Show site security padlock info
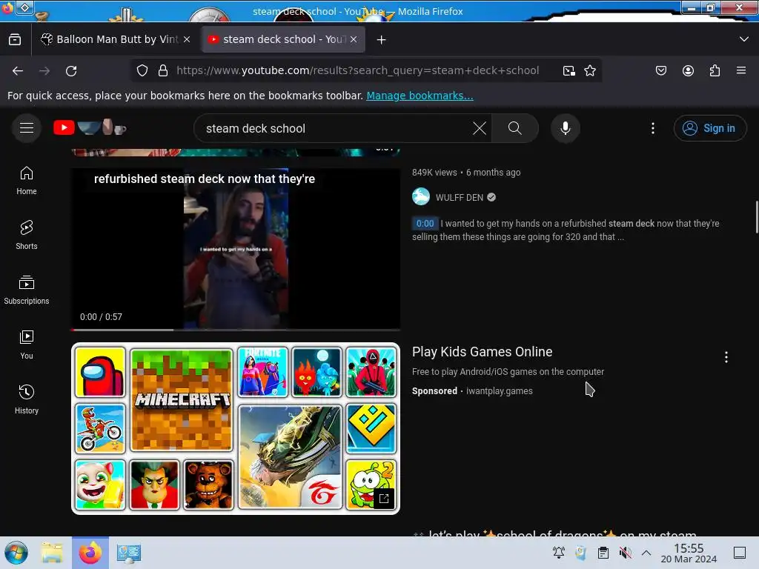 tap(163, 70)
